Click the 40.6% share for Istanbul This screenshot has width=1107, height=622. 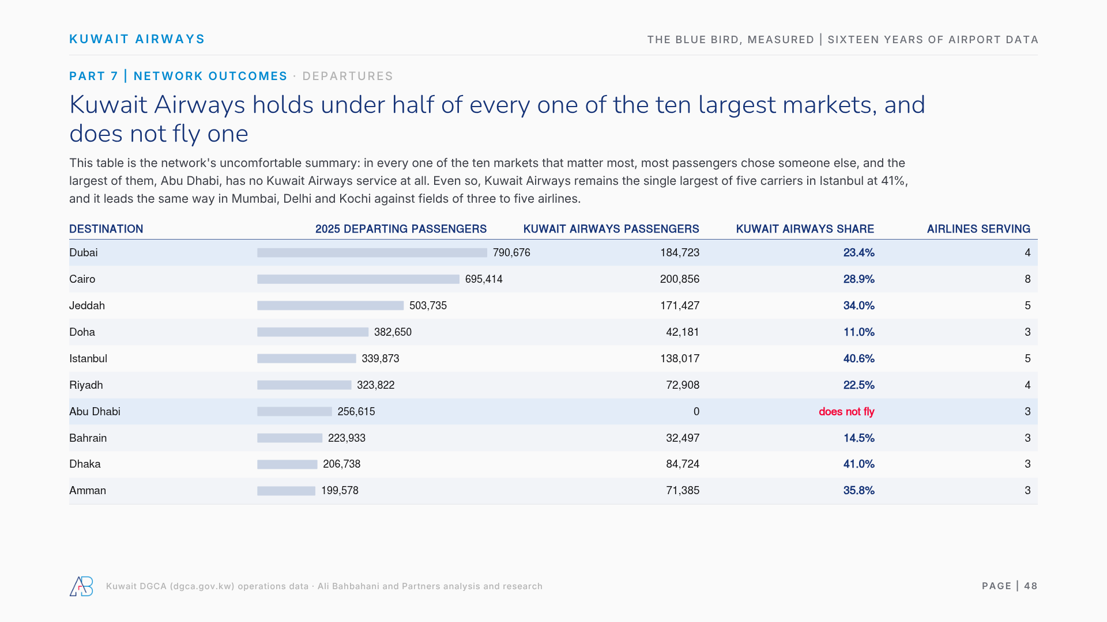859,359
